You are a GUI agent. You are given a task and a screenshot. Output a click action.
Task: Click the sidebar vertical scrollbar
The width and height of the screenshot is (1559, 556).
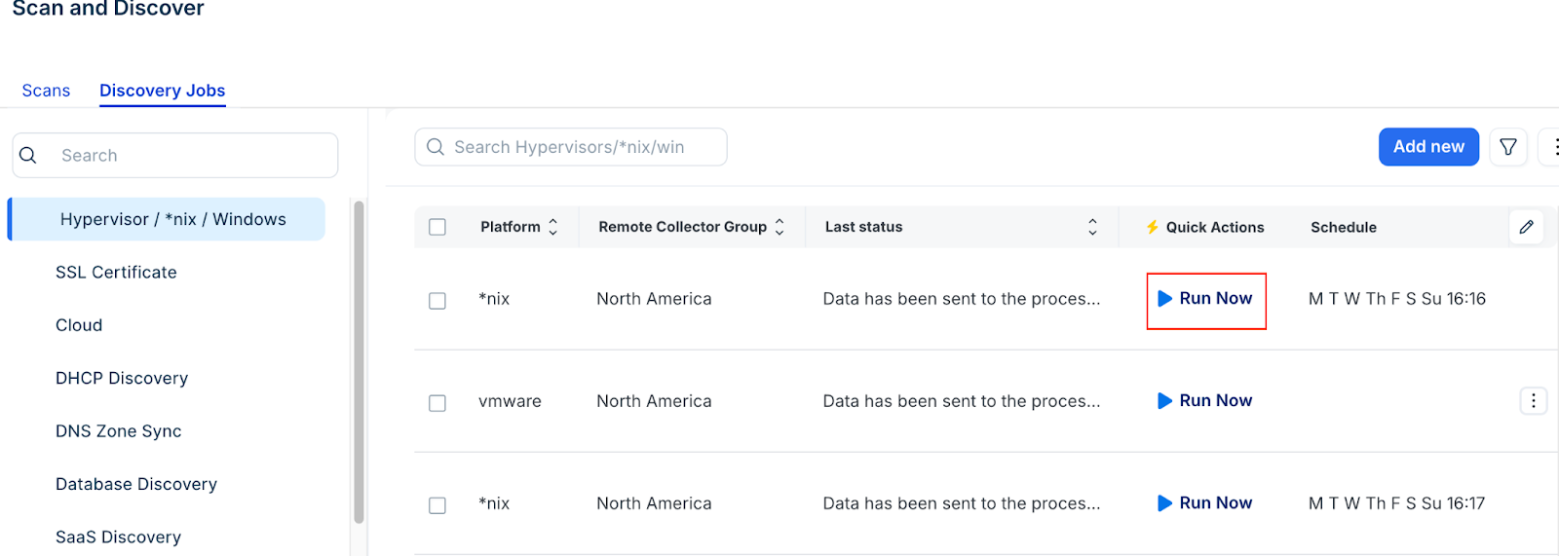359,360
